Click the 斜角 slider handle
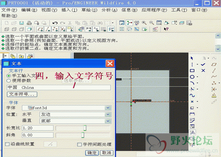This screenshot has height=157, width=221. point(83,135)
